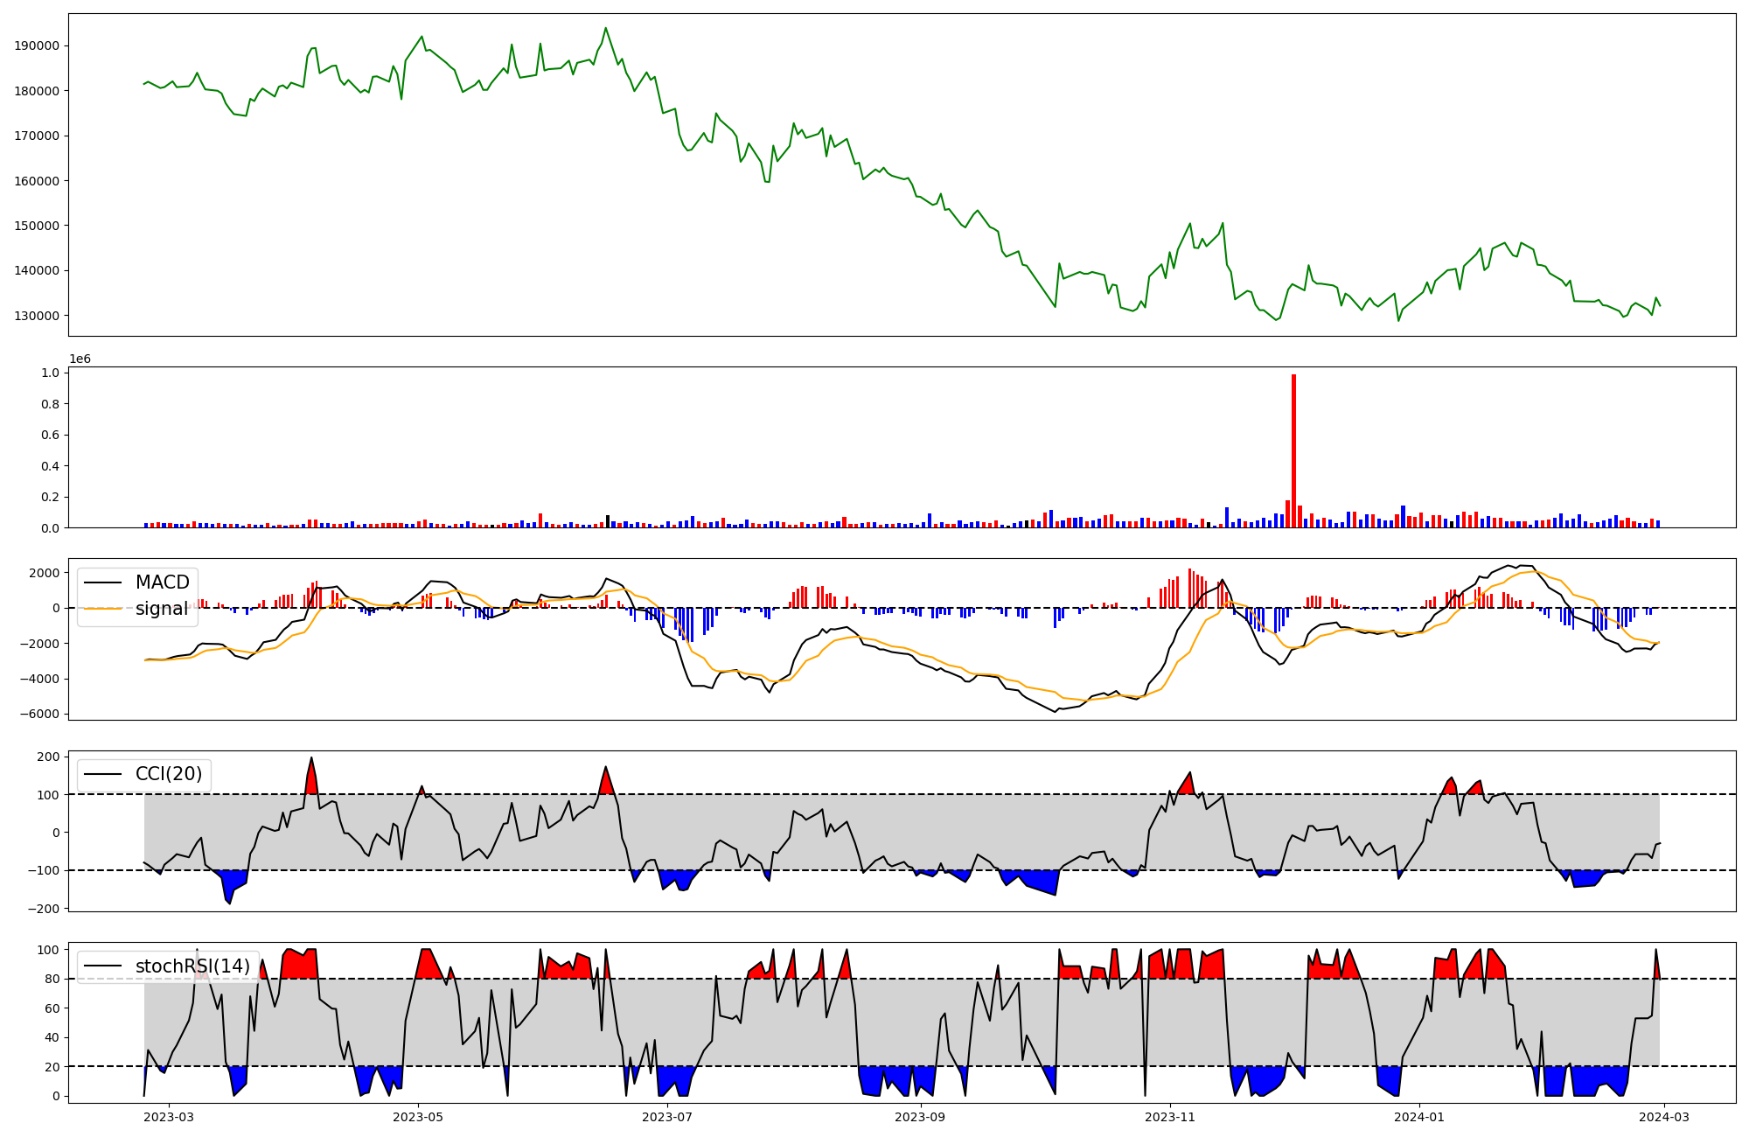The height and width of the screenshot is (1137, 1749).
Task: Click the 200 CCI axis tick label
Action: click(49, 757)
